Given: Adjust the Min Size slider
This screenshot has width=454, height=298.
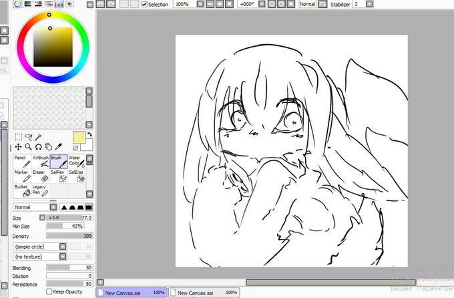Looking at the screenshot, I should point(65,226).
